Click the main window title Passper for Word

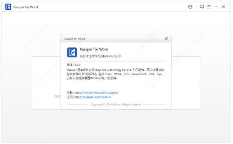tap(26, 7)
